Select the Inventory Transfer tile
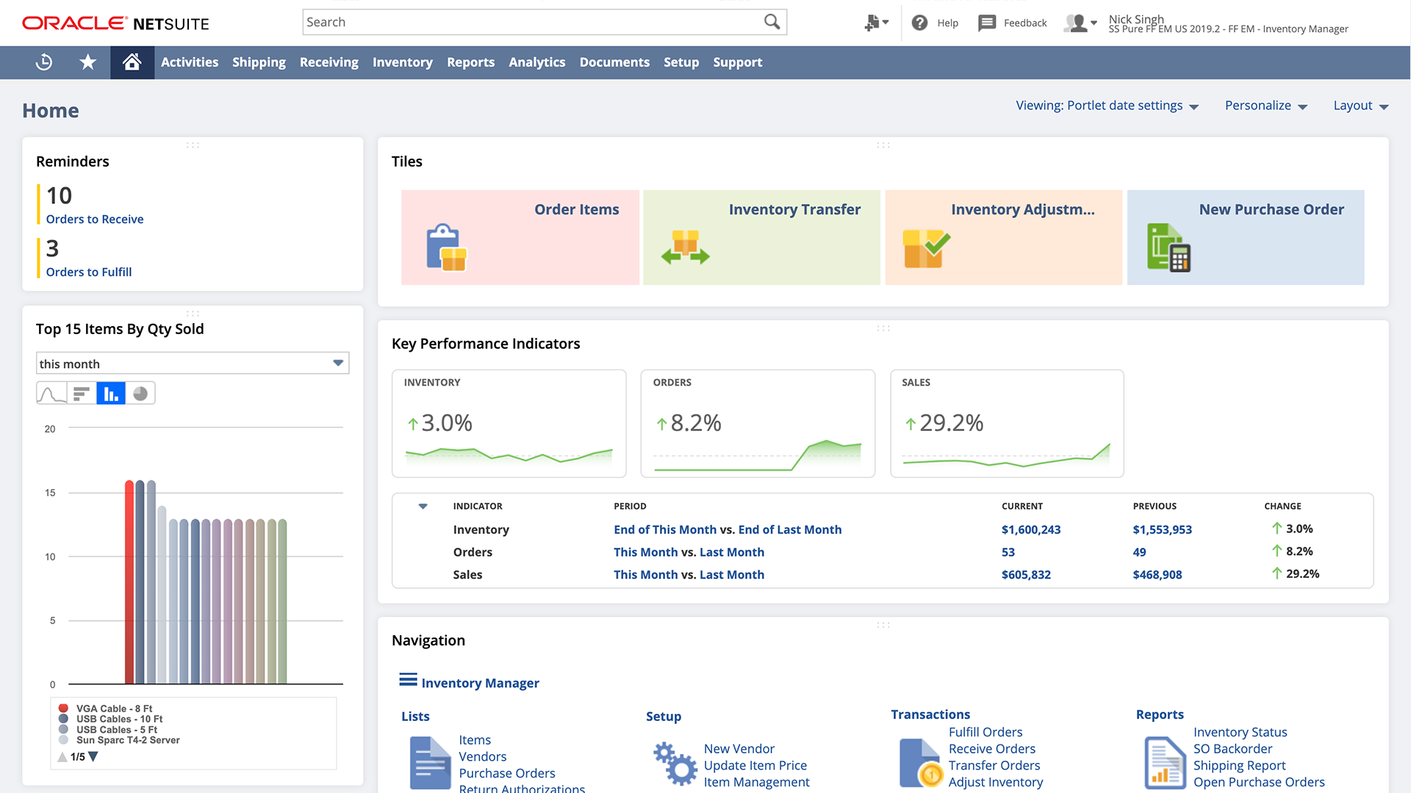Viewport: 1411px width, 793px height. coord(761,236)
